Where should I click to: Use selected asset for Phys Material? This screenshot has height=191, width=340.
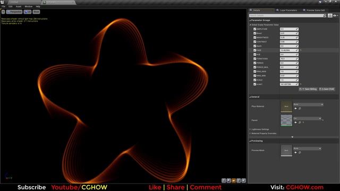point(295,108)
